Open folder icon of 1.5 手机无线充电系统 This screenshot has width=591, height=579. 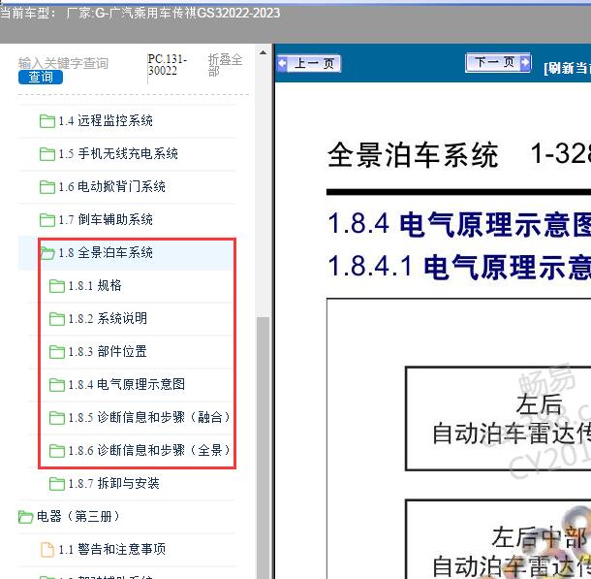(x=47, y=154)
